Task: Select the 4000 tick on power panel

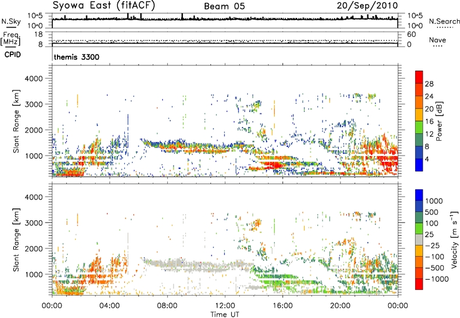Action: 33,79
